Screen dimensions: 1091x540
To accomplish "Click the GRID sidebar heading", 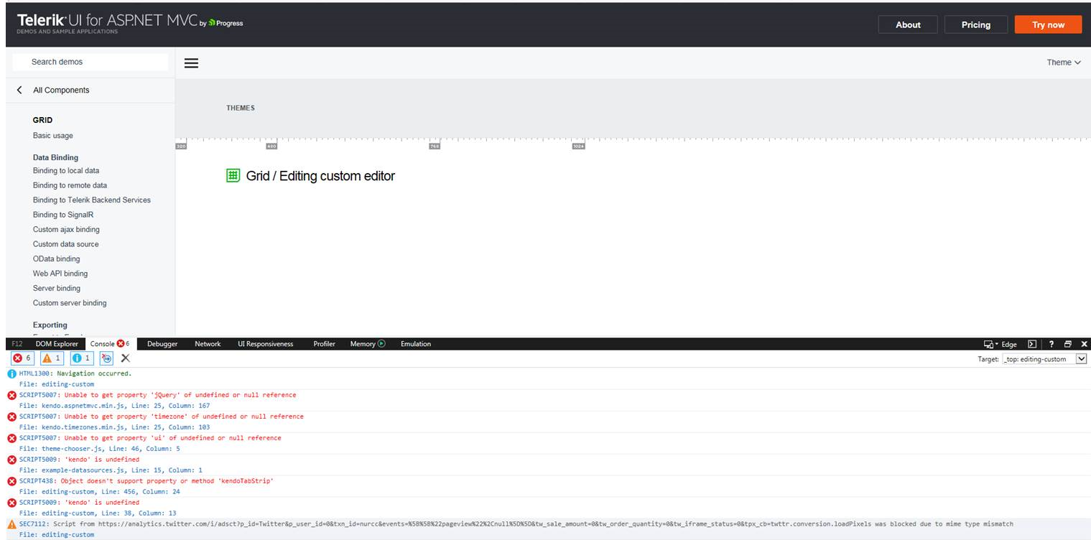I will 42,121.
